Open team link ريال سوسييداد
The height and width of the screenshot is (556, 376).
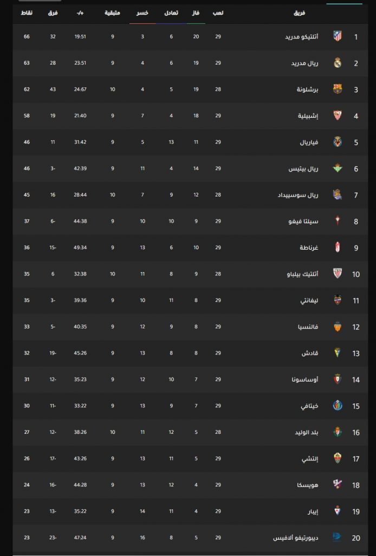coord(298,195)
